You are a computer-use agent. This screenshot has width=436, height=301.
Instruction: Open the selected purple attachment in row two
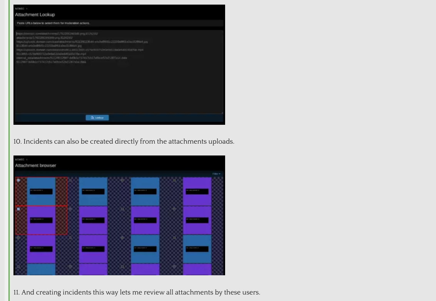coord(41,220)
